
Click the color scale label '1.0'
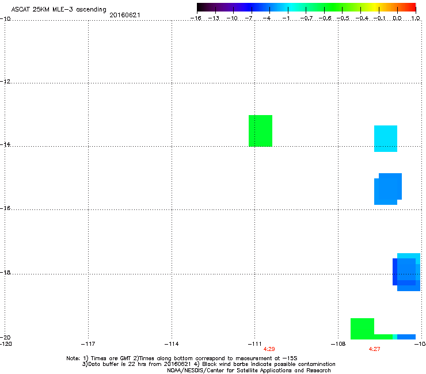tap(416, 18)
